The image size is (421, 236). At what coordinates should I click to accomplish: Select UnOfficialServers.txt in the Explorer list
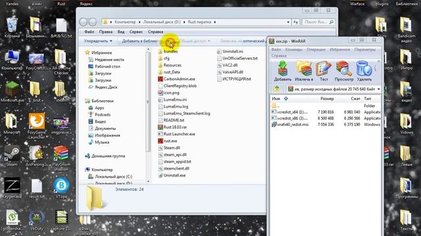[x=237, y=58]
